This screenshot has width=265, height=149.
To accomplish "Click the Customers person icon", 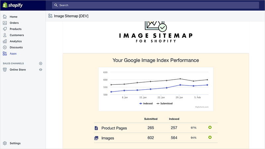I will [5, 35].
